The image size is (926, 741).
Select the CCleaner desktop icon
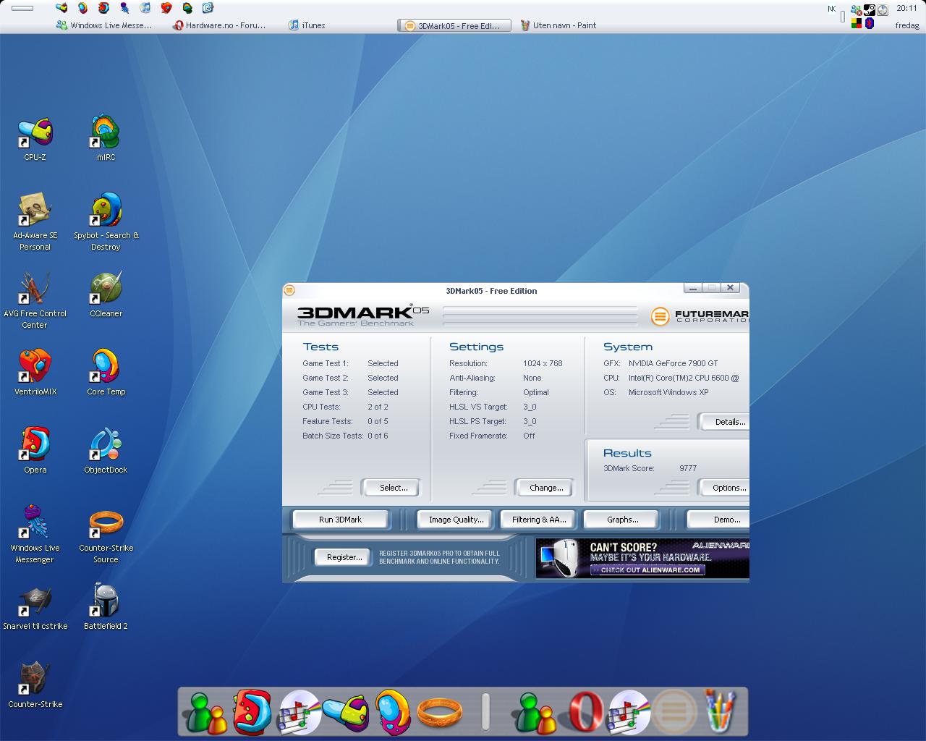(x=106, y=295)
